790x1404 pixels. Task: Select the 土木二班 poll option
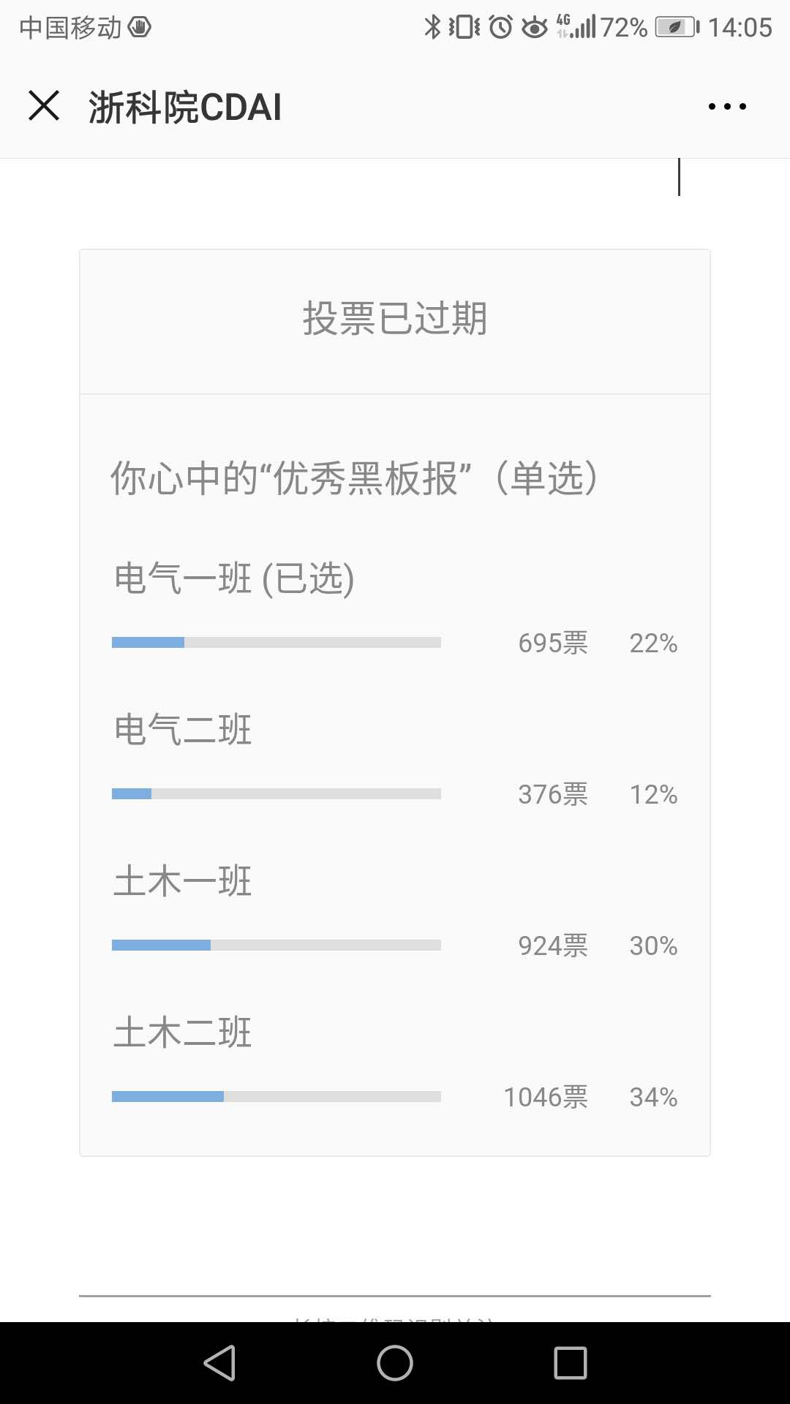(183, 1033)
